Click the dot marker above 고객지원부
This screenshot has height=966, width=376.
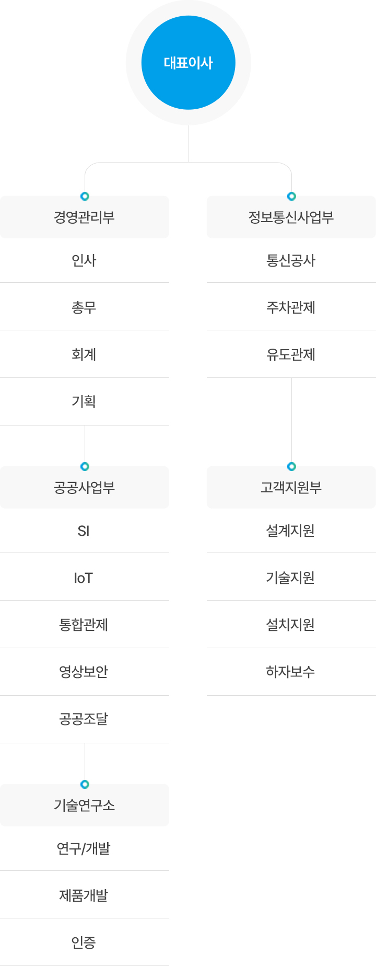[x=291, y=466]
